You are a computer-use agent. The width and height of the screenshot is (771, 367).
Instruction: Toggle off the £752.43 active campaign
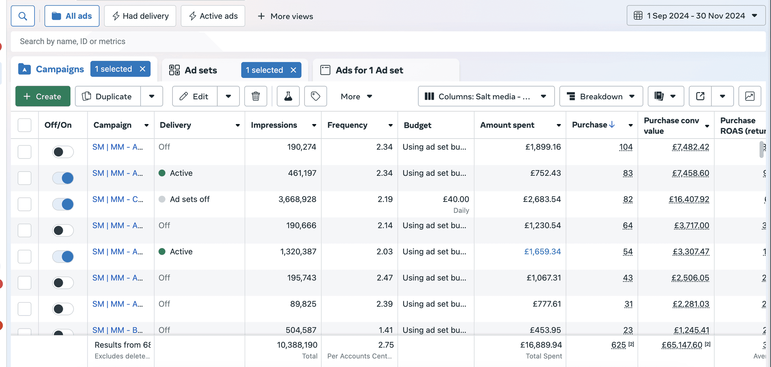pyautogui.click(x=63, y=178)
